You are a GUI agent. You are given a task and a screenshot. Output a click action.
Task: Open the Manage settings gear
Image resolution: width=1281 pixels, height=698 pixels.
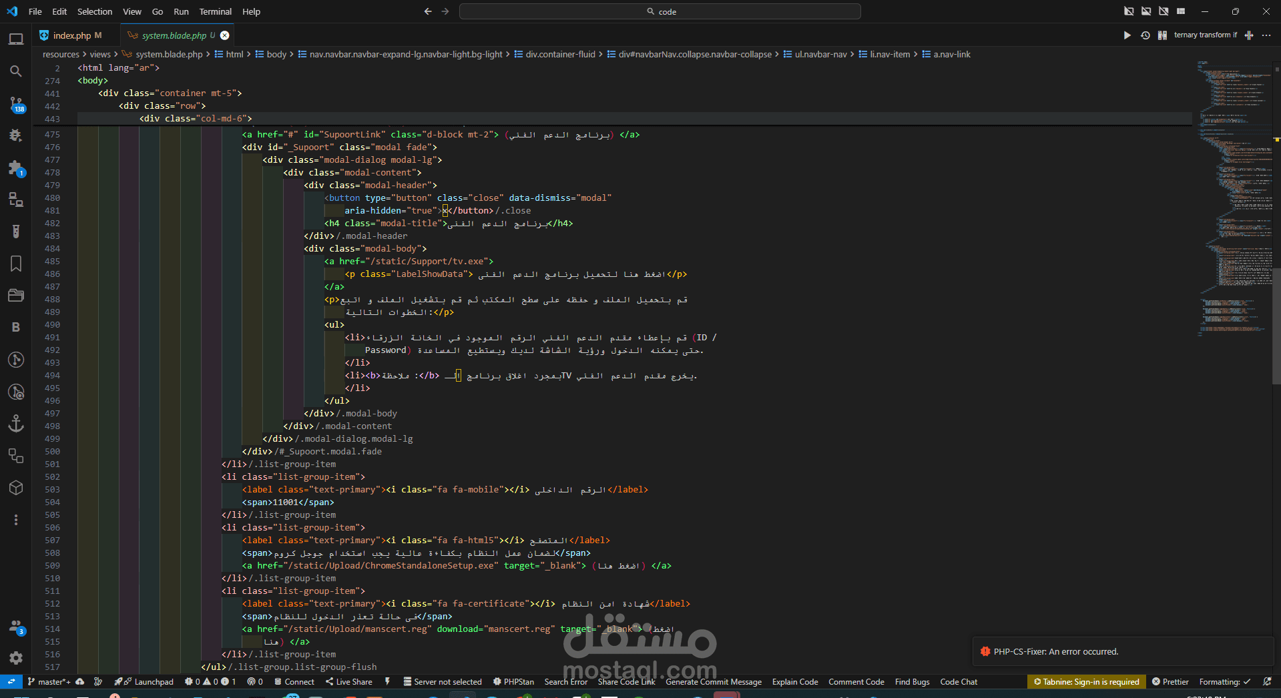pos(16,658)
